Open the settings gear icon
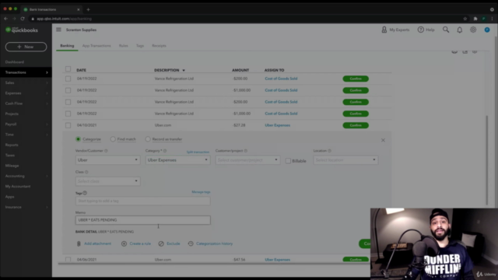This screenshot has width=498, height=280. [x=473, y=30]
